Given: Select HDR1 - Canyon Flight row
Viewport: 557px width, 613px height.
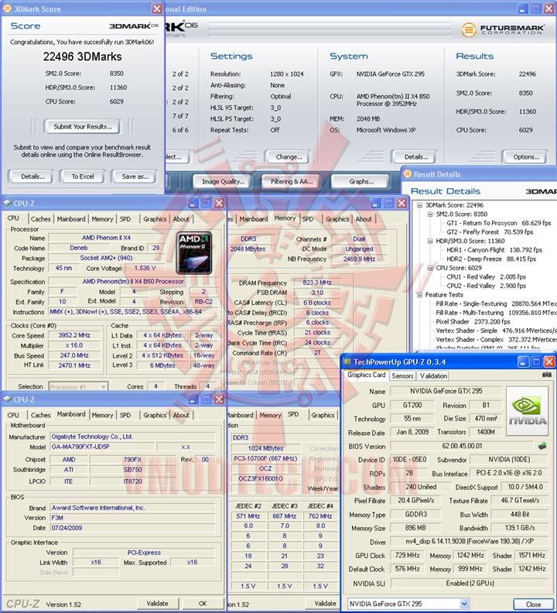Looking at the screenshot, I should (494, 250).
